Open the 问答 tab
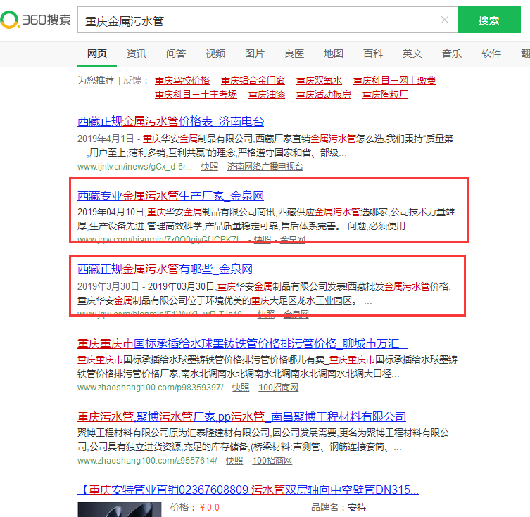This screenshot has width=530, height=517. (176, 53)
